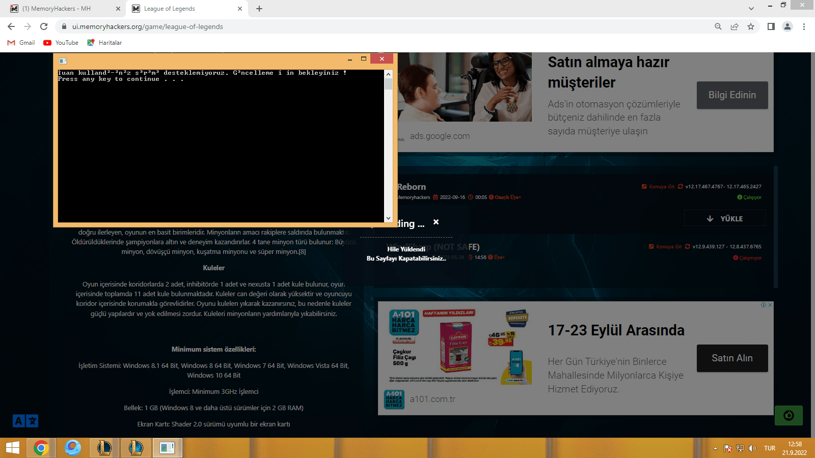Go back to the previous page
815x458 pixels.
pos(11,26)
